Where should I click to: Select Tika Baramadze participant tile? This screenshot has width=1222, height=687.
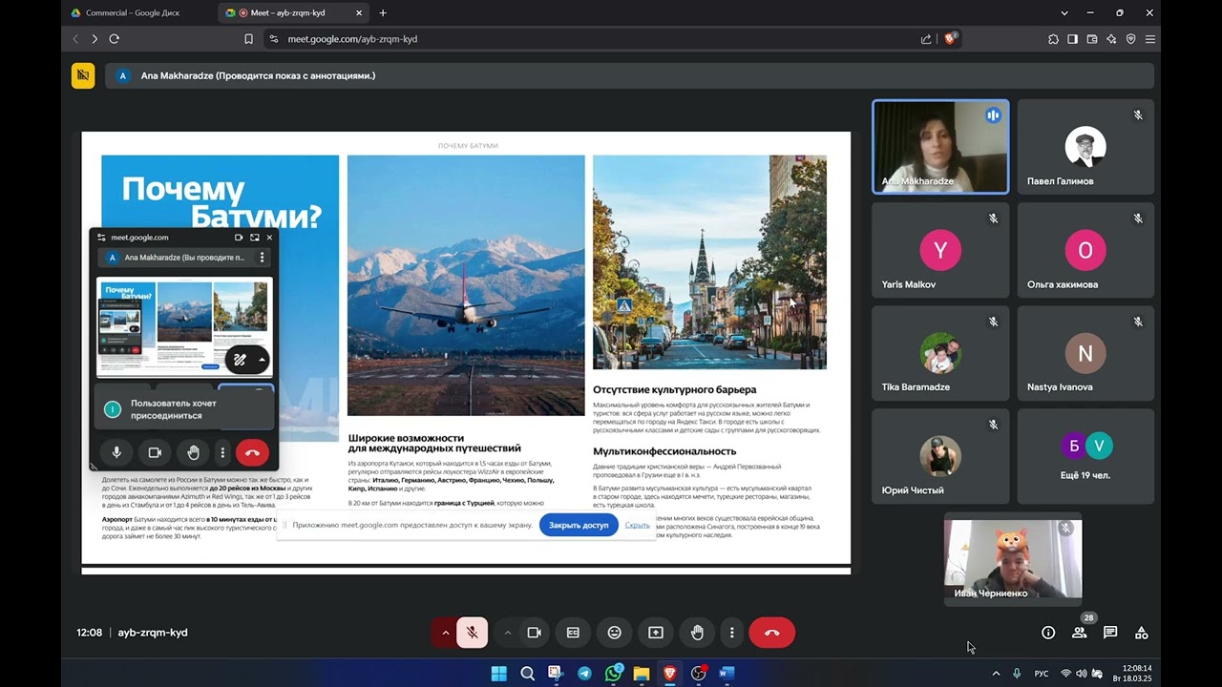[x=940, y=353]
